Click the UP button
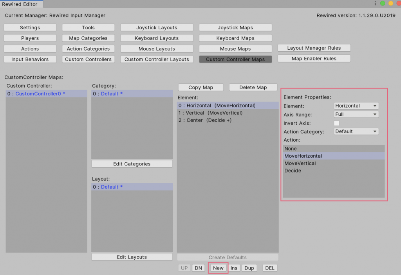The height and width of the screenshot is (275, 401). point(184,268)
